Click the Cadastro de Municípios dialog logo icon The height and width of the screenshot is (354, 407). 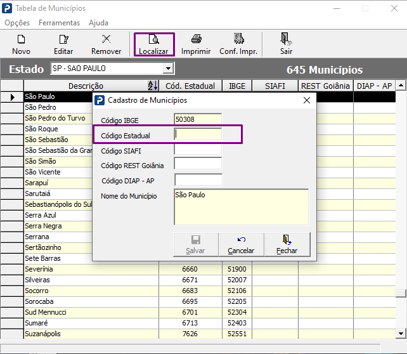(x=100, y=100)
